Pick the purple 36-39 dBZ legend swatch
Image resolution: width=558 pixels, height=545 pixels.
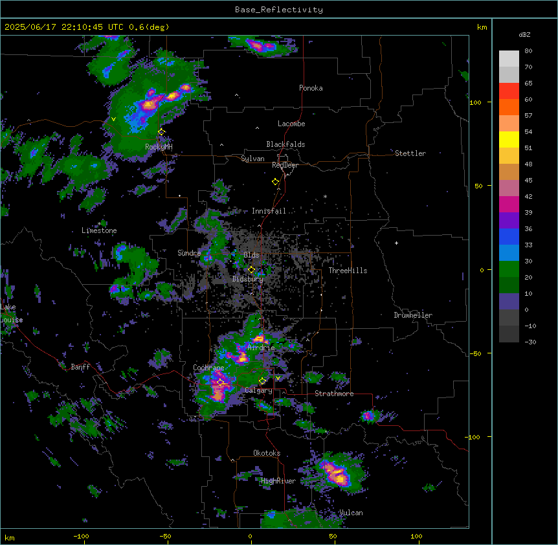509,221
